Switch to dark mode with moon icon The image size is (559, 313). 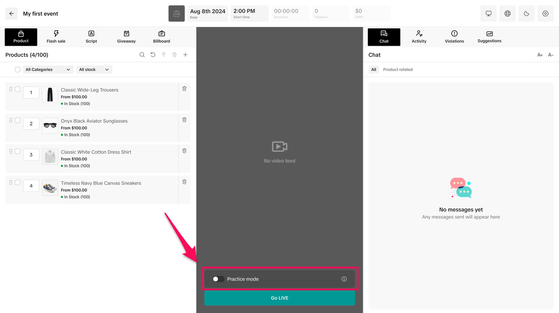pyautogui.click(x=526, y=14)
